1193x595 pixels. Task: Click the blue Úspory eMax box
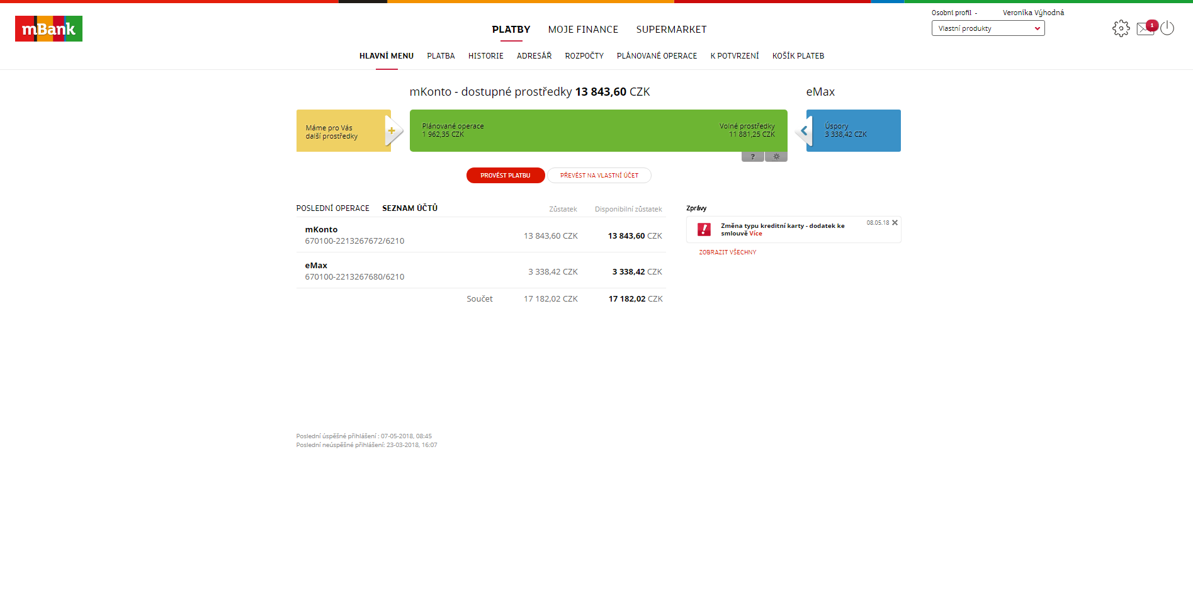tap(854, 131)
